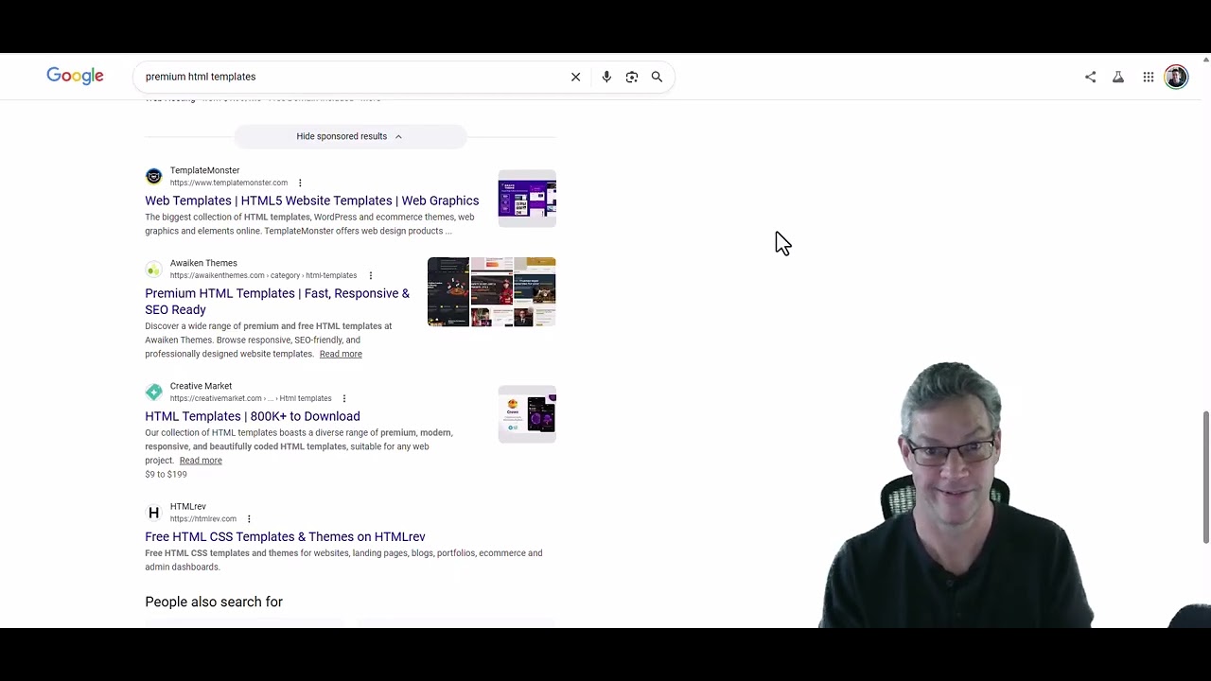Open more options for HTMLrev result
1211x681 pixels.
tap(249, 518)
